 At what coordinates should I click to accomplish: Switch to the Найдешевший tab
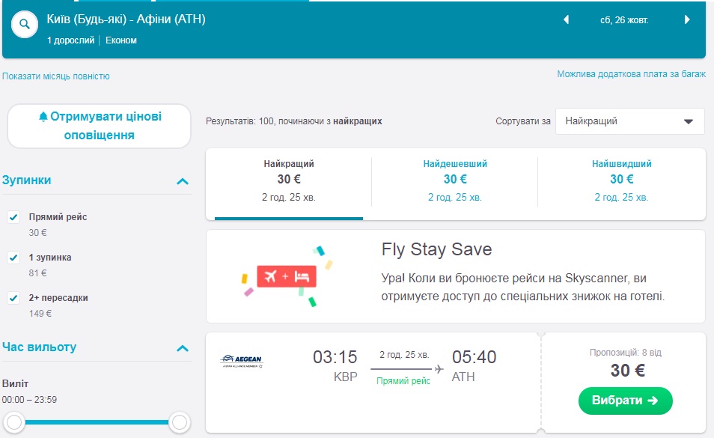coord(454,178)
